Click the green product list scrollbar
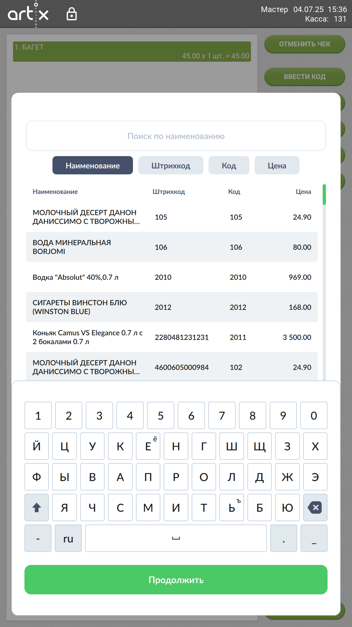Viewport: 352px width, 627px height. [x=324, y=195]
